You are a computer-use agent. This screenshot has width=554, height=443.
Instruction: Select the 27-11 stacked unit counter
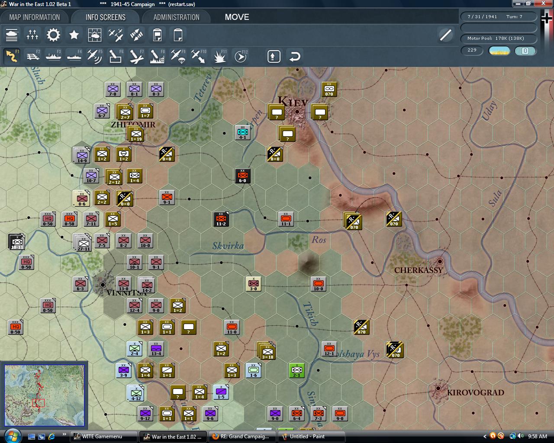click(83, 243)
